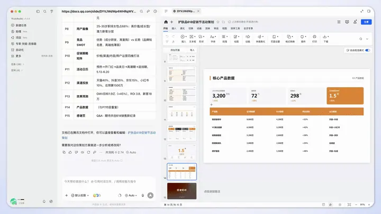
Task: Click the thumbs up icon under reply
Action: [x=70, y=152]
